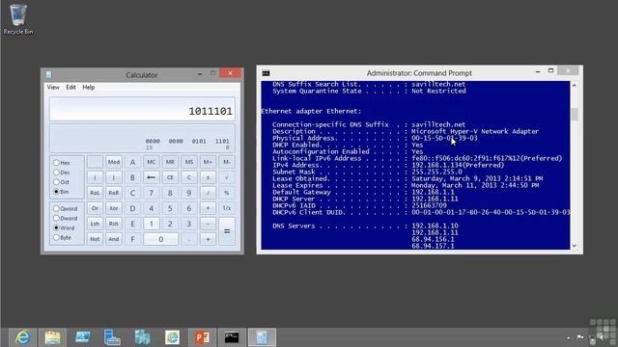Image resolution: width=618 pixels, height=347 pixels.
Task: Select the Oct radio button
Action: [62, 182]
